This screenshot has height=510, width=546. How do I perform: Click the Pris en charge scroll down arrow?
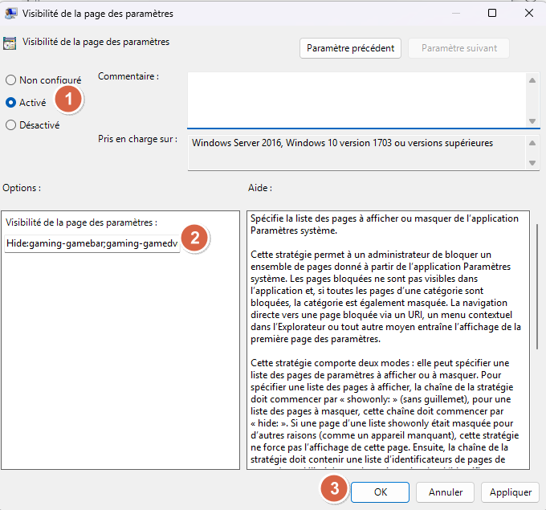click(x=532, y=163)
